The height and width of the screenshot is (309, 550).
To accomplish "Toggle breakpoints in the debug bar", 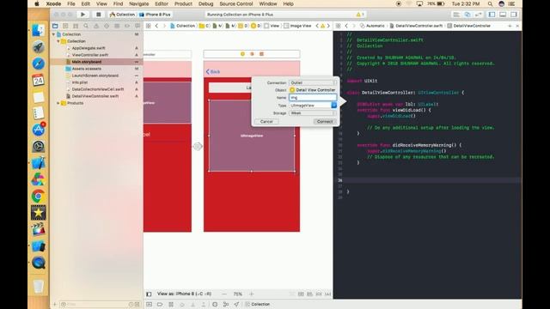I will click(160, 304).
